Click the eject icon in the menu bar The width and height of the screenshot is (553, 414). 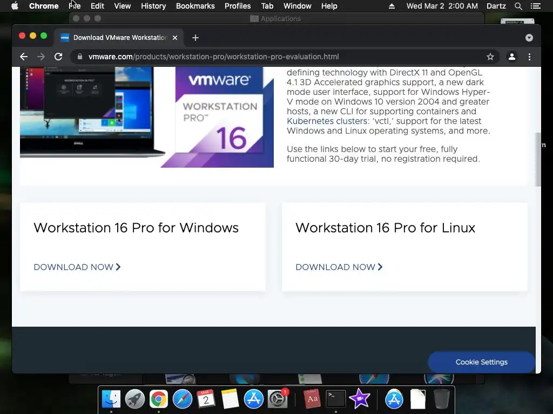(x=392, y=6)
